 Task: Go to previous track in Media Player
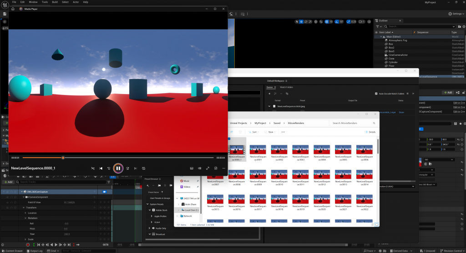click(101, 168)
